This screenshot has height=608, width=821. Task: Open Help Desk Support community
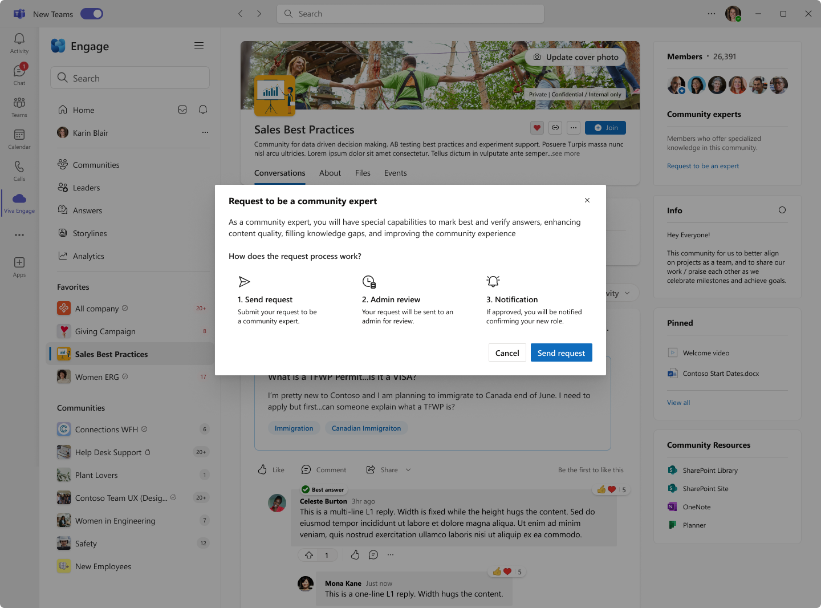tap(130, 452)
